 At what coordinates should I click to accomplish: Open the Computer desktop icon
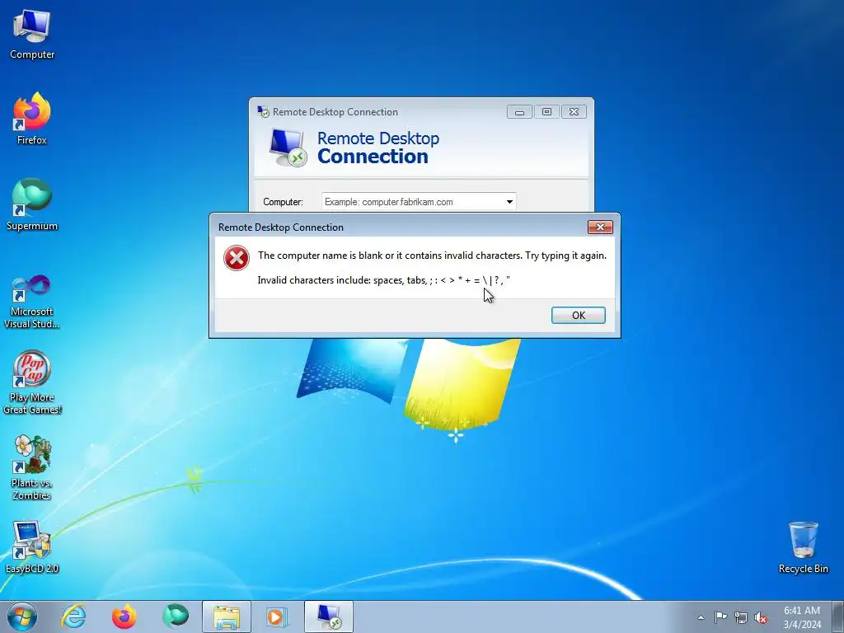32,35
